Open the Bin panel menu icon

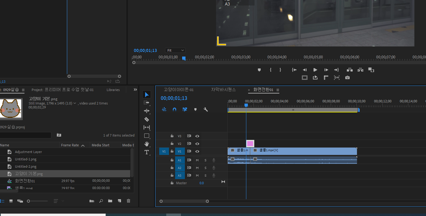(23, 90)
